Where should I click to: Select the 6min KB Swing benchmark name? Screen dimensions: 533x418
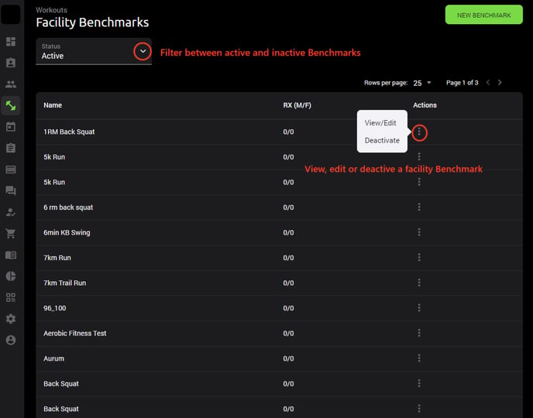click(67, 232)
